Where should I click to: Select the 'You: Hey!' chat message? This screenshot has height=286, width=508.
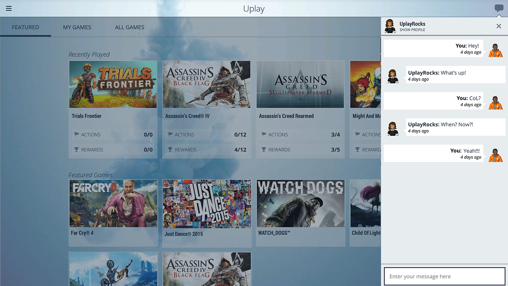point(434,48)
